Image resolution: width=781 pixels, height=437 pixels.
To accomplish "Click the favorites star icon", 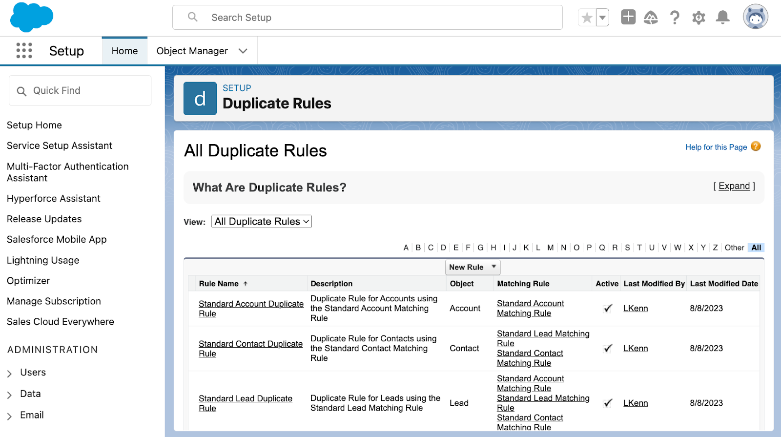I will pos(587,18).
